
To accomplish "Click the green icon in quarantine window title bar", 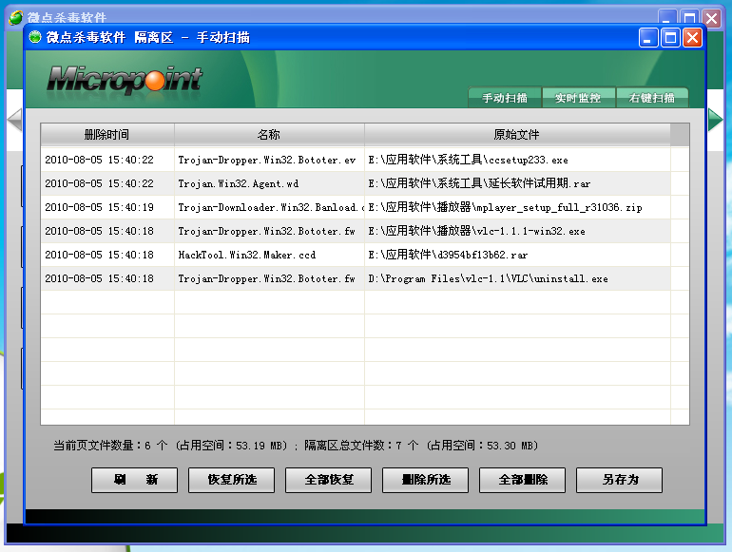I will (x=35, y=37).
